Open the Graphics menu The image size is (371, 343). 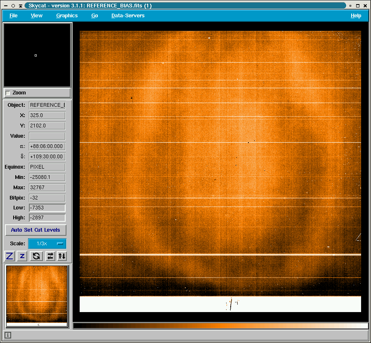67,16
